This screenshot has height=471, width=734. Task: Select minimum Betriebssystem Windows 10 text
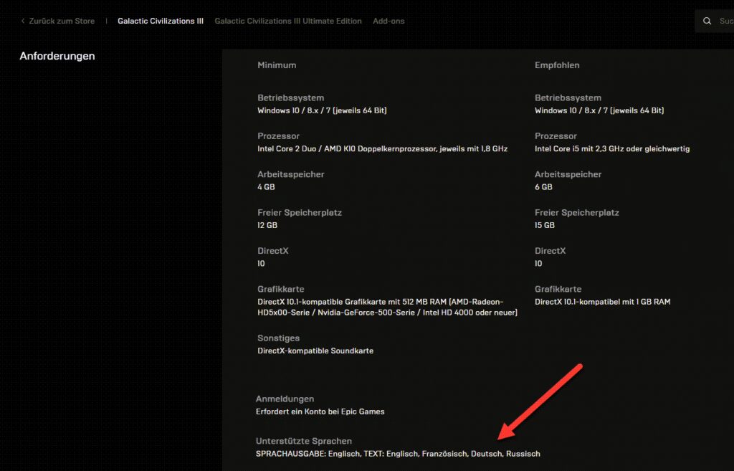coord(322,110)
